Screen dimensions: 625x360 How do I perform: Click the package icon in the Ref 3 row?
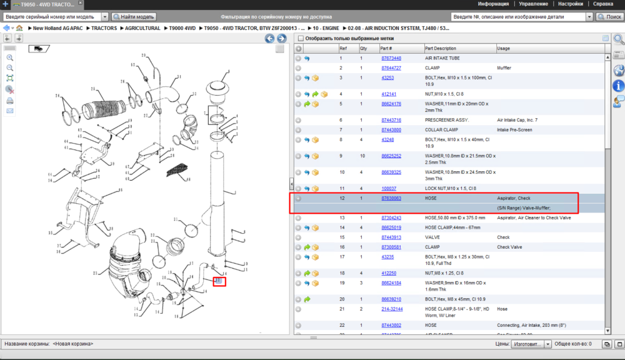[315, 78]
